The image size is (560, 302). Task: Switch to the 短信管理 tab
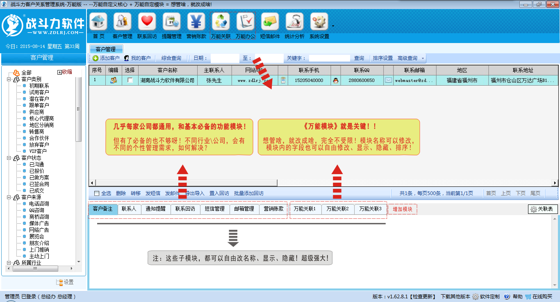point(215,209)
